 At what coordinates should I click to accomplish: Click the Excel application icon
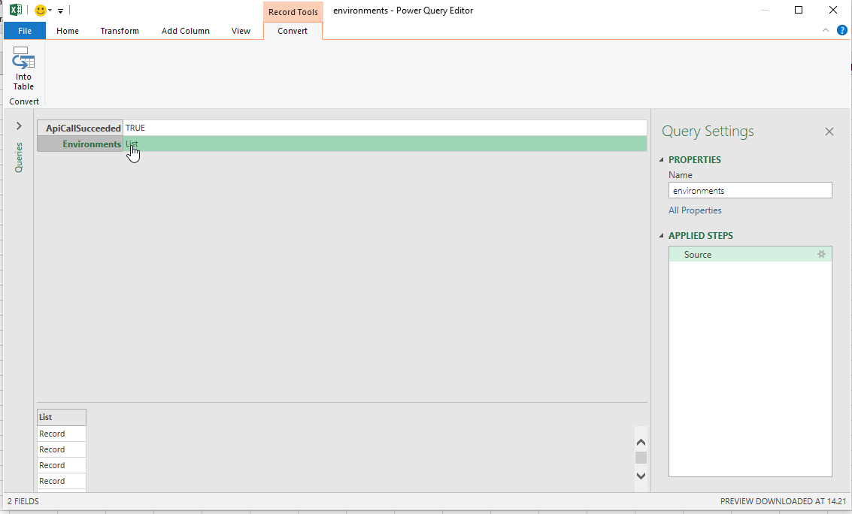[x=16, y=10]
